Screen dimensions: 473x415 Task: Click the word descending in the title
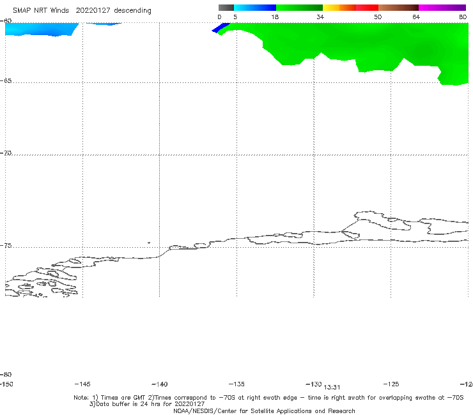(132, 11)
